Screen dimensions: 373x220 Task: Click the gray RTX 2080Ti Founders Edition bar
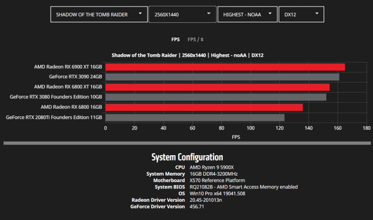194,117
